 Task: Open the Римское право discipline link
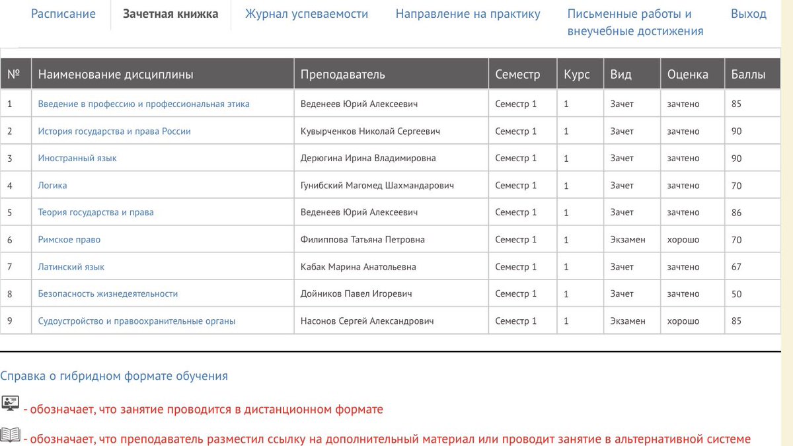click(69, 239)
